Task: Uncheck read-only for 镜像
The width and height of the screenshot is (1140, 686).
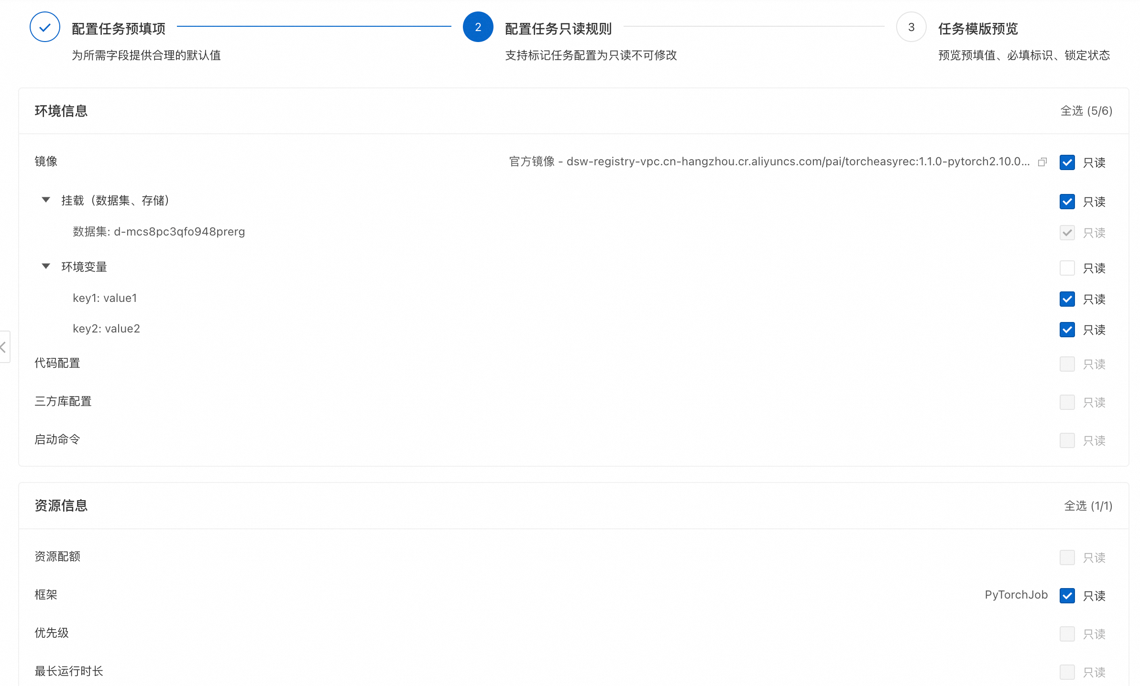Action: click(x=1067, y=162)
